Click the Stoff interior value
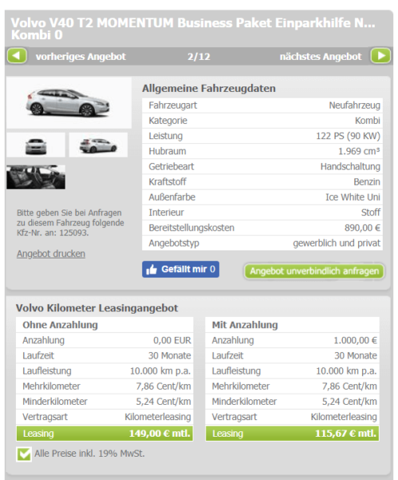The width and height of the screenshot is (398, 480). pyautogui.click(x=371, y=213)
